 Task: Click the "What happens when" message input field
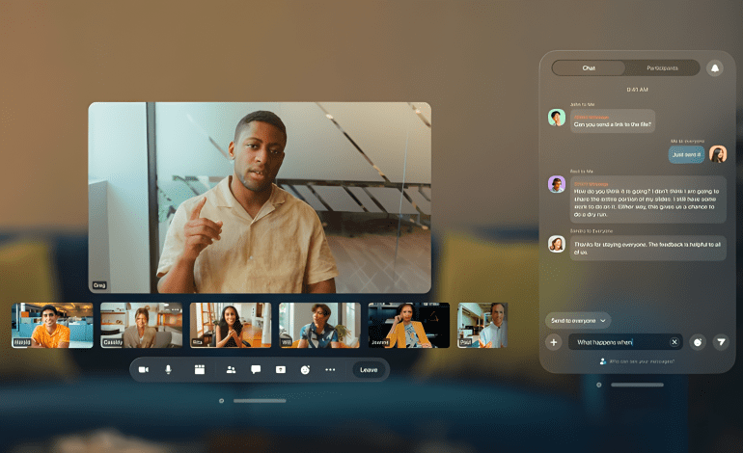[618, 342]
